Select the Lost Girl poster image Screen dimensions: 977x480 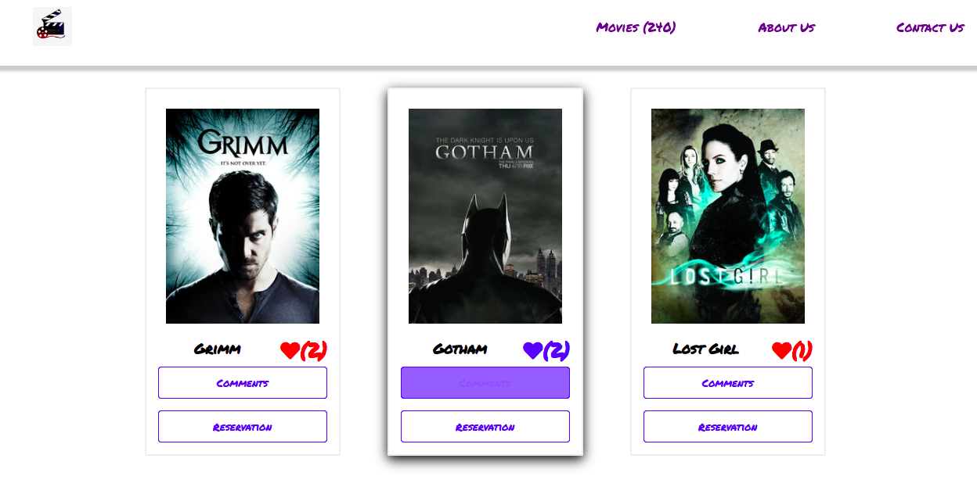coord(728,216)
